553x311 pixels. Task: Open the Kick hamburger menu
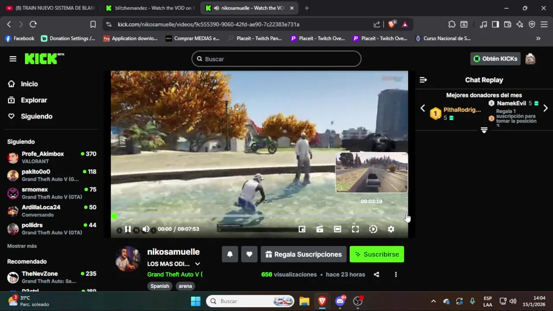13,59
